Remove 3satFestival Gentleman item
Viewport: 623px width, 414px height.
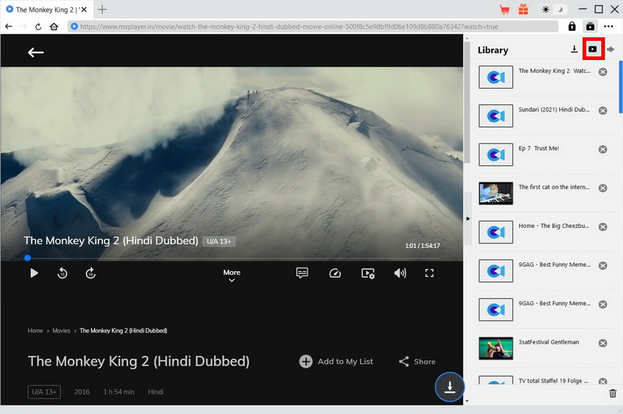click(602, 343)
